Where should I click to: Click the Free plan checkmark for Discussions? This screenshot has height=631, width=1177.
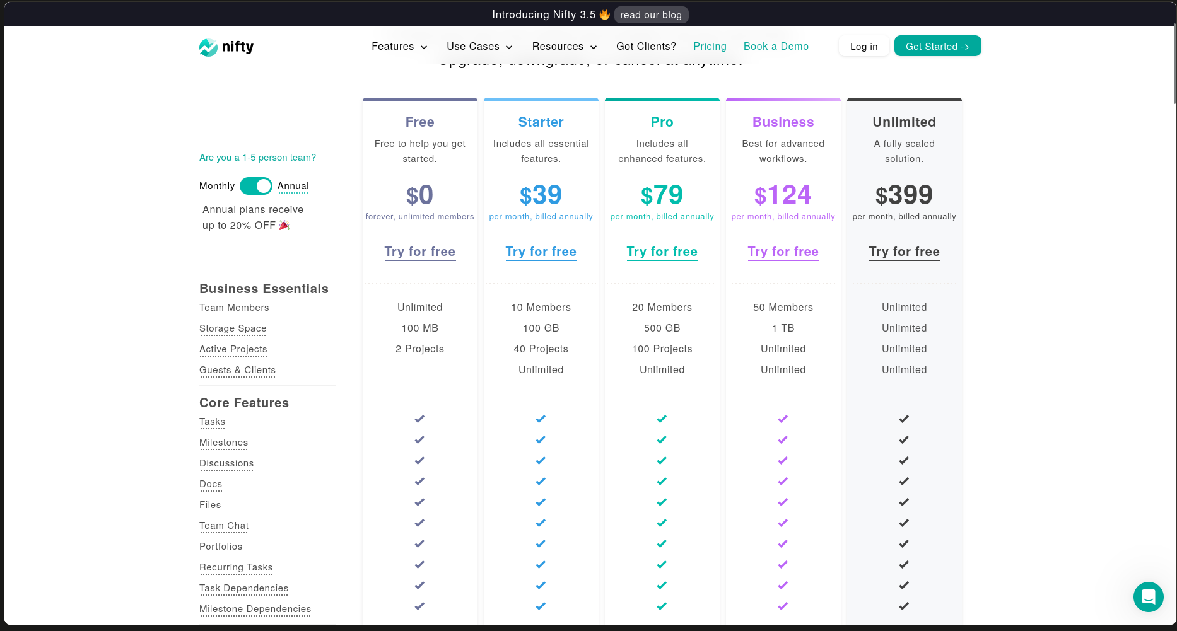(x=419, y=460)
